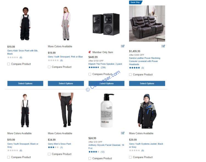Click Select Options under Gerry Kids' Snow Pant
Image resolution: width=206 pixels, height=162 pixels.
pyautogui.click(x=25, y=83)
